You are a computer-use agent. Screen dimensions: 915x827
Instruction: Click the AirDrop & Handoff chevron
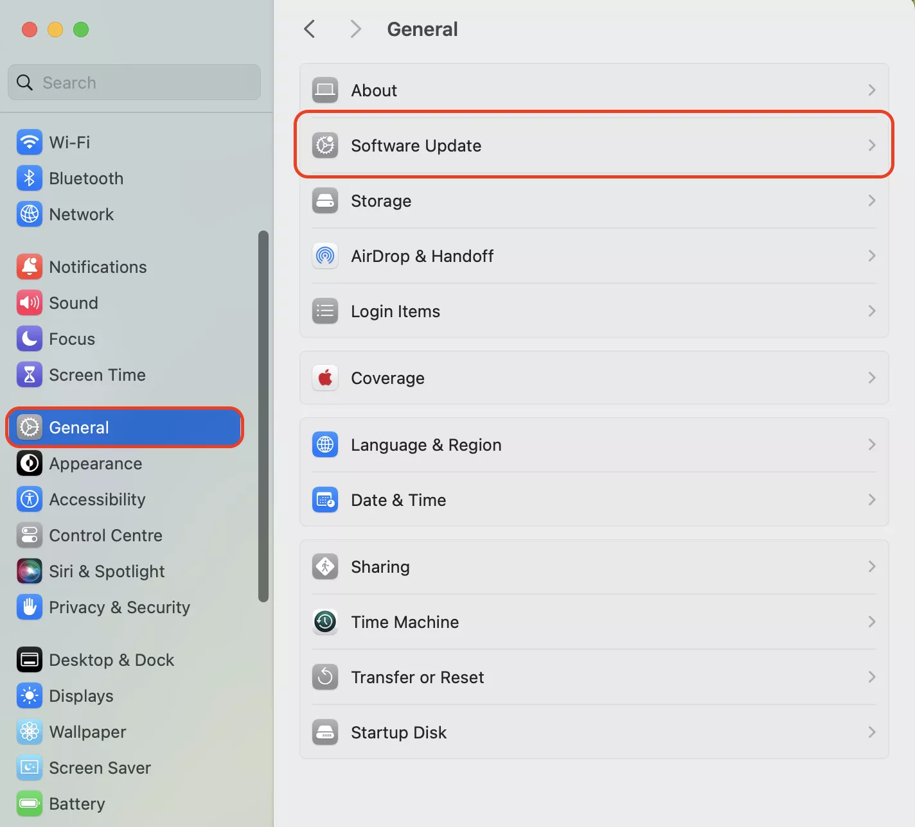(x=872, y=256)
